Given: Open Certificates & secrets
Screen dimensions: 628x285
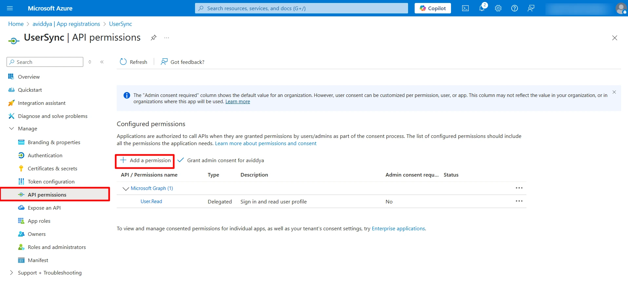Looking at the screenshot, I should tap(52, 168).
